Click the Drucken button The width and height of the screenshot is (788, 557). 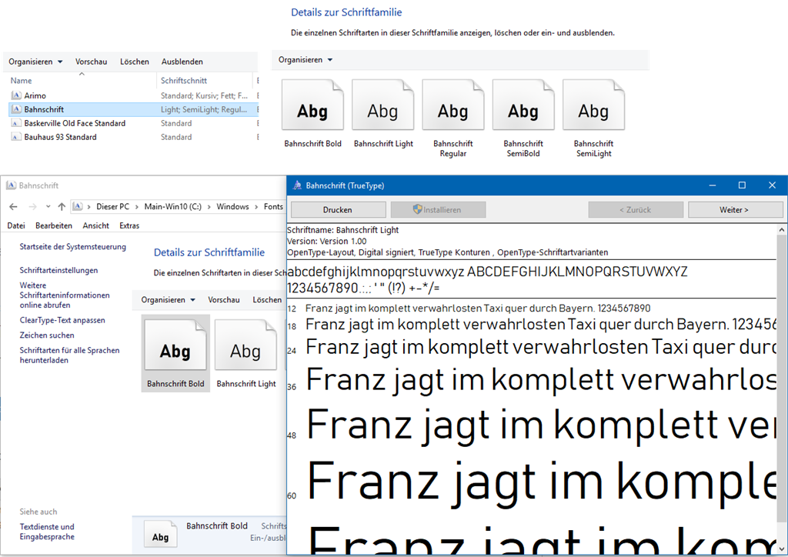[x=338, y=210]
